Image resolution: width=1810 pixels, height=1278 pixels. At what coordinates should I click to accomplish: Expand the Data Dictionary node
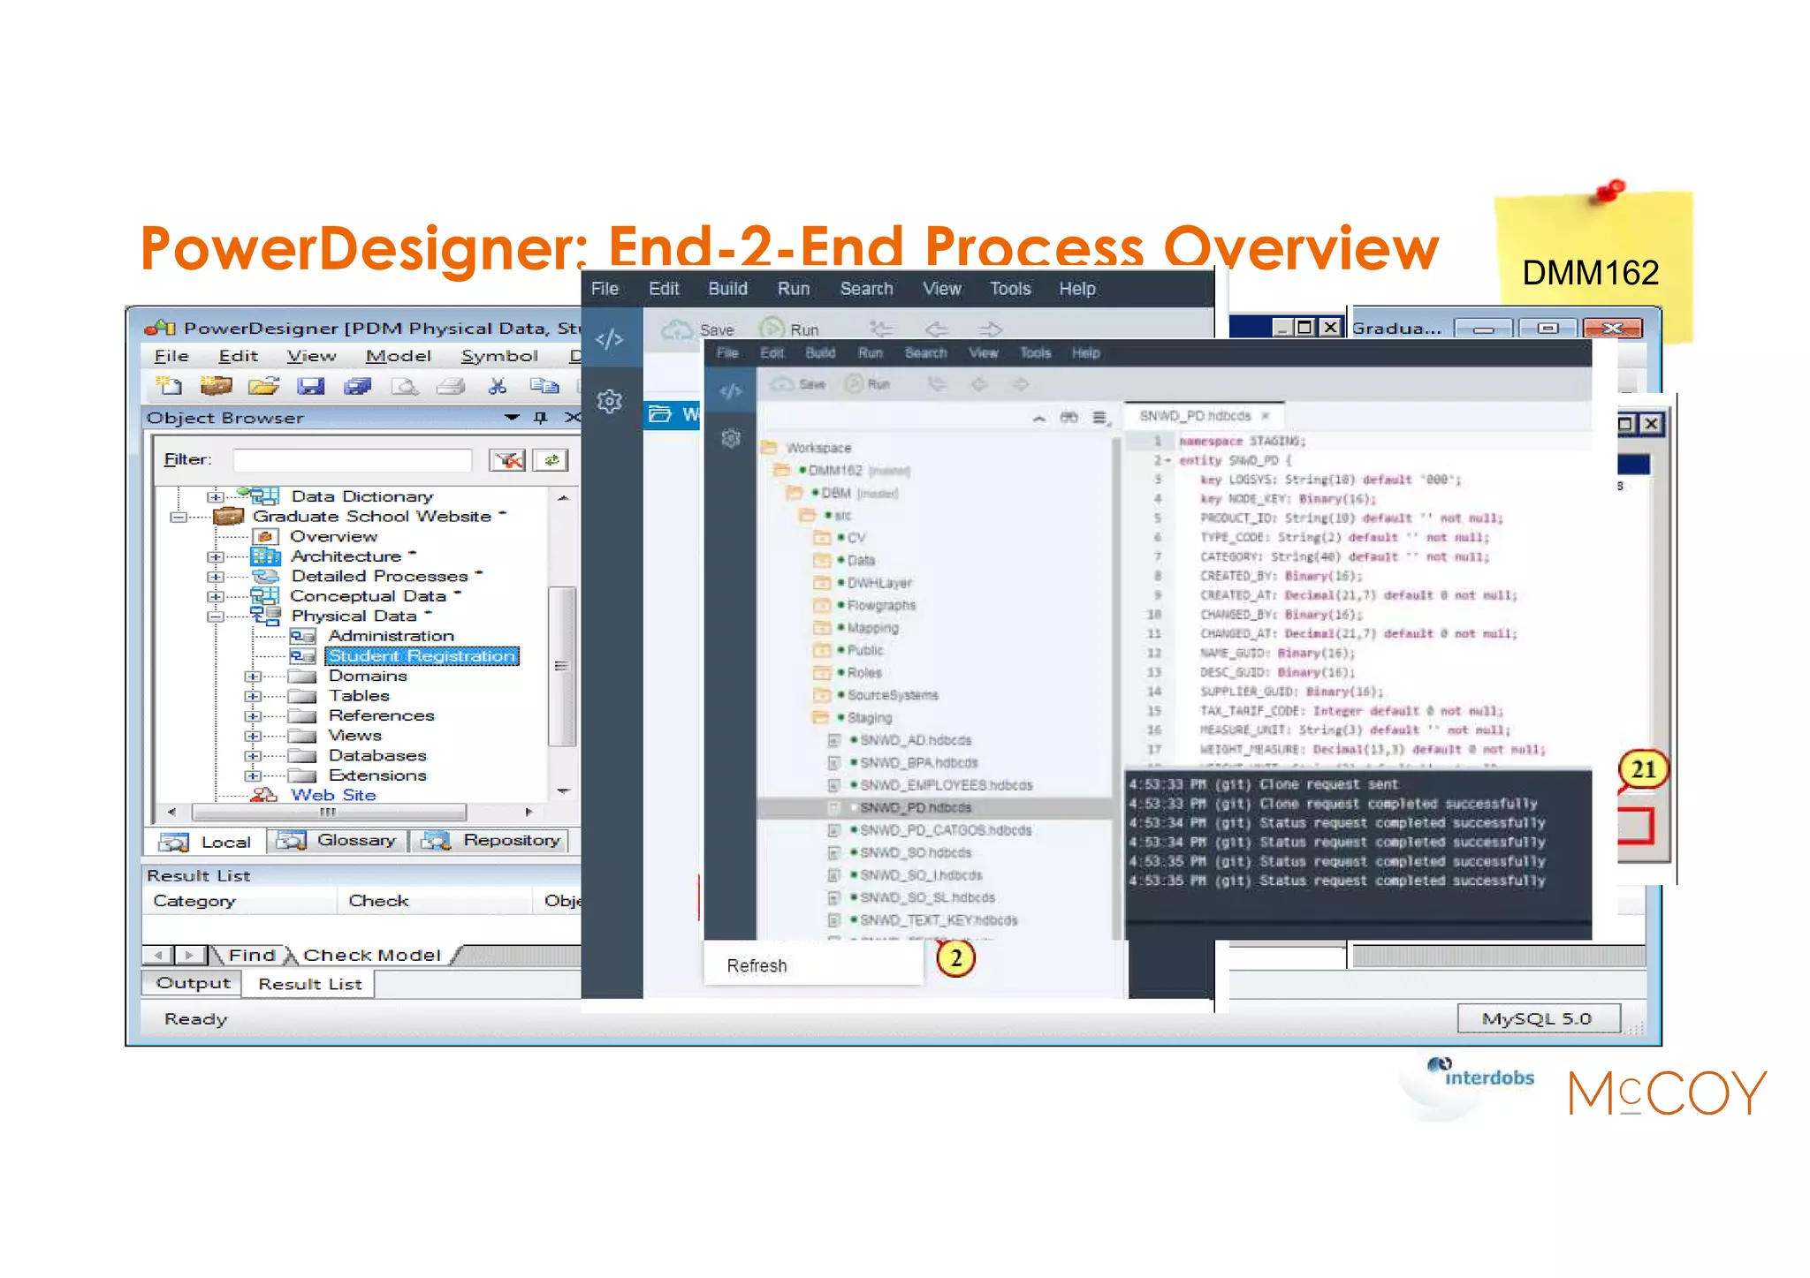(x=215, y=496)
